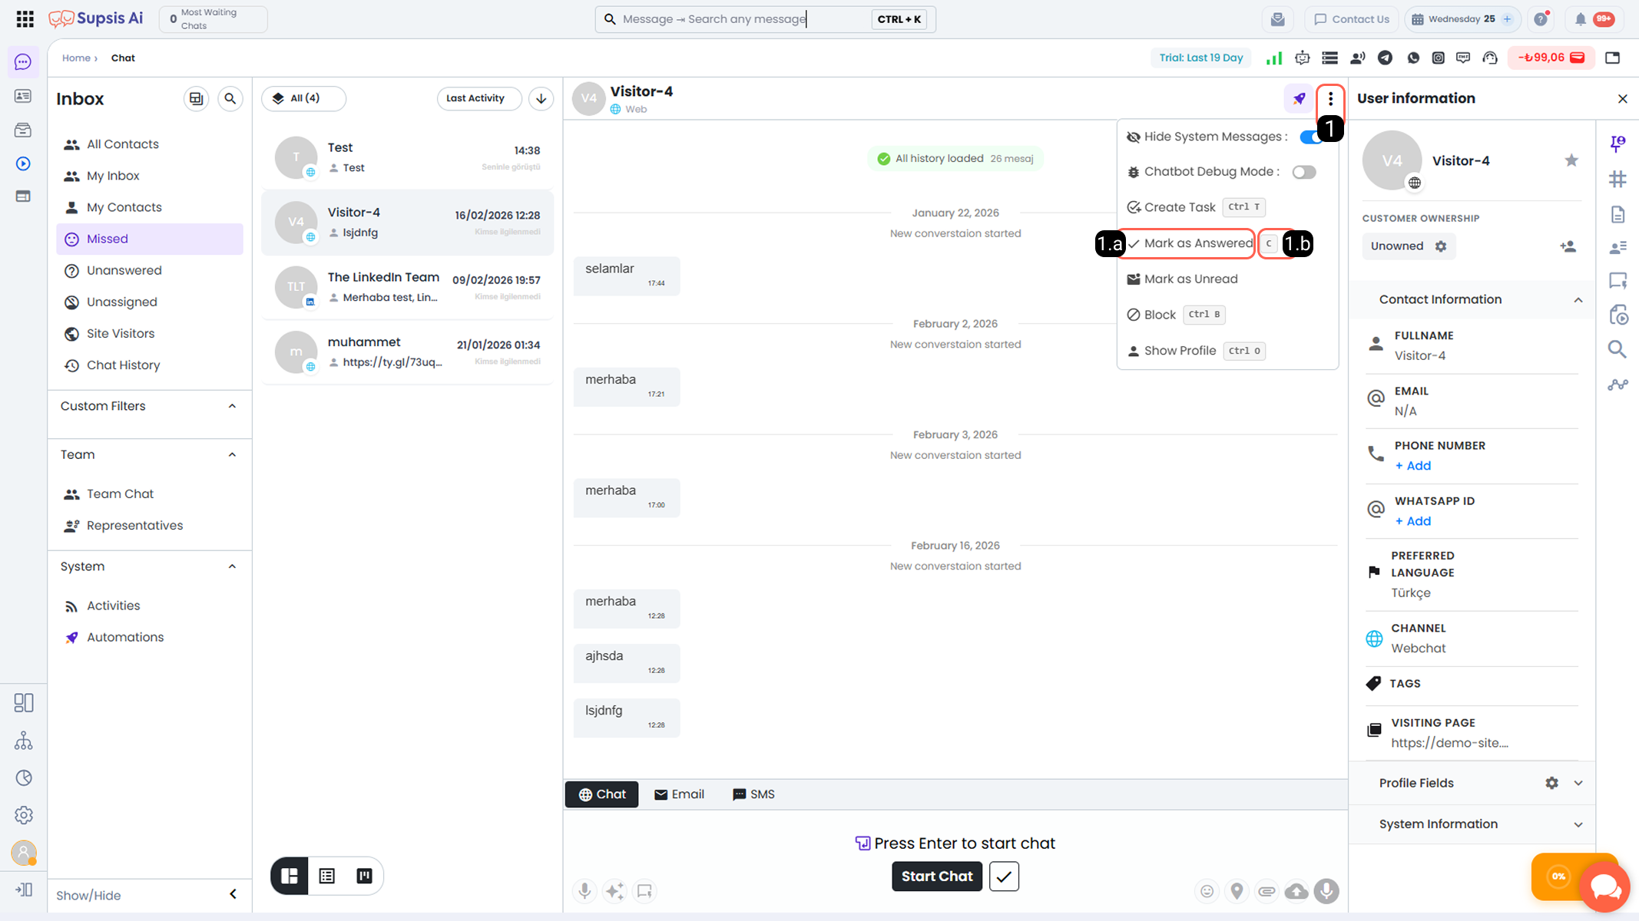
Task: Click the search icon in Inbox header
Action: click(230, 99)
